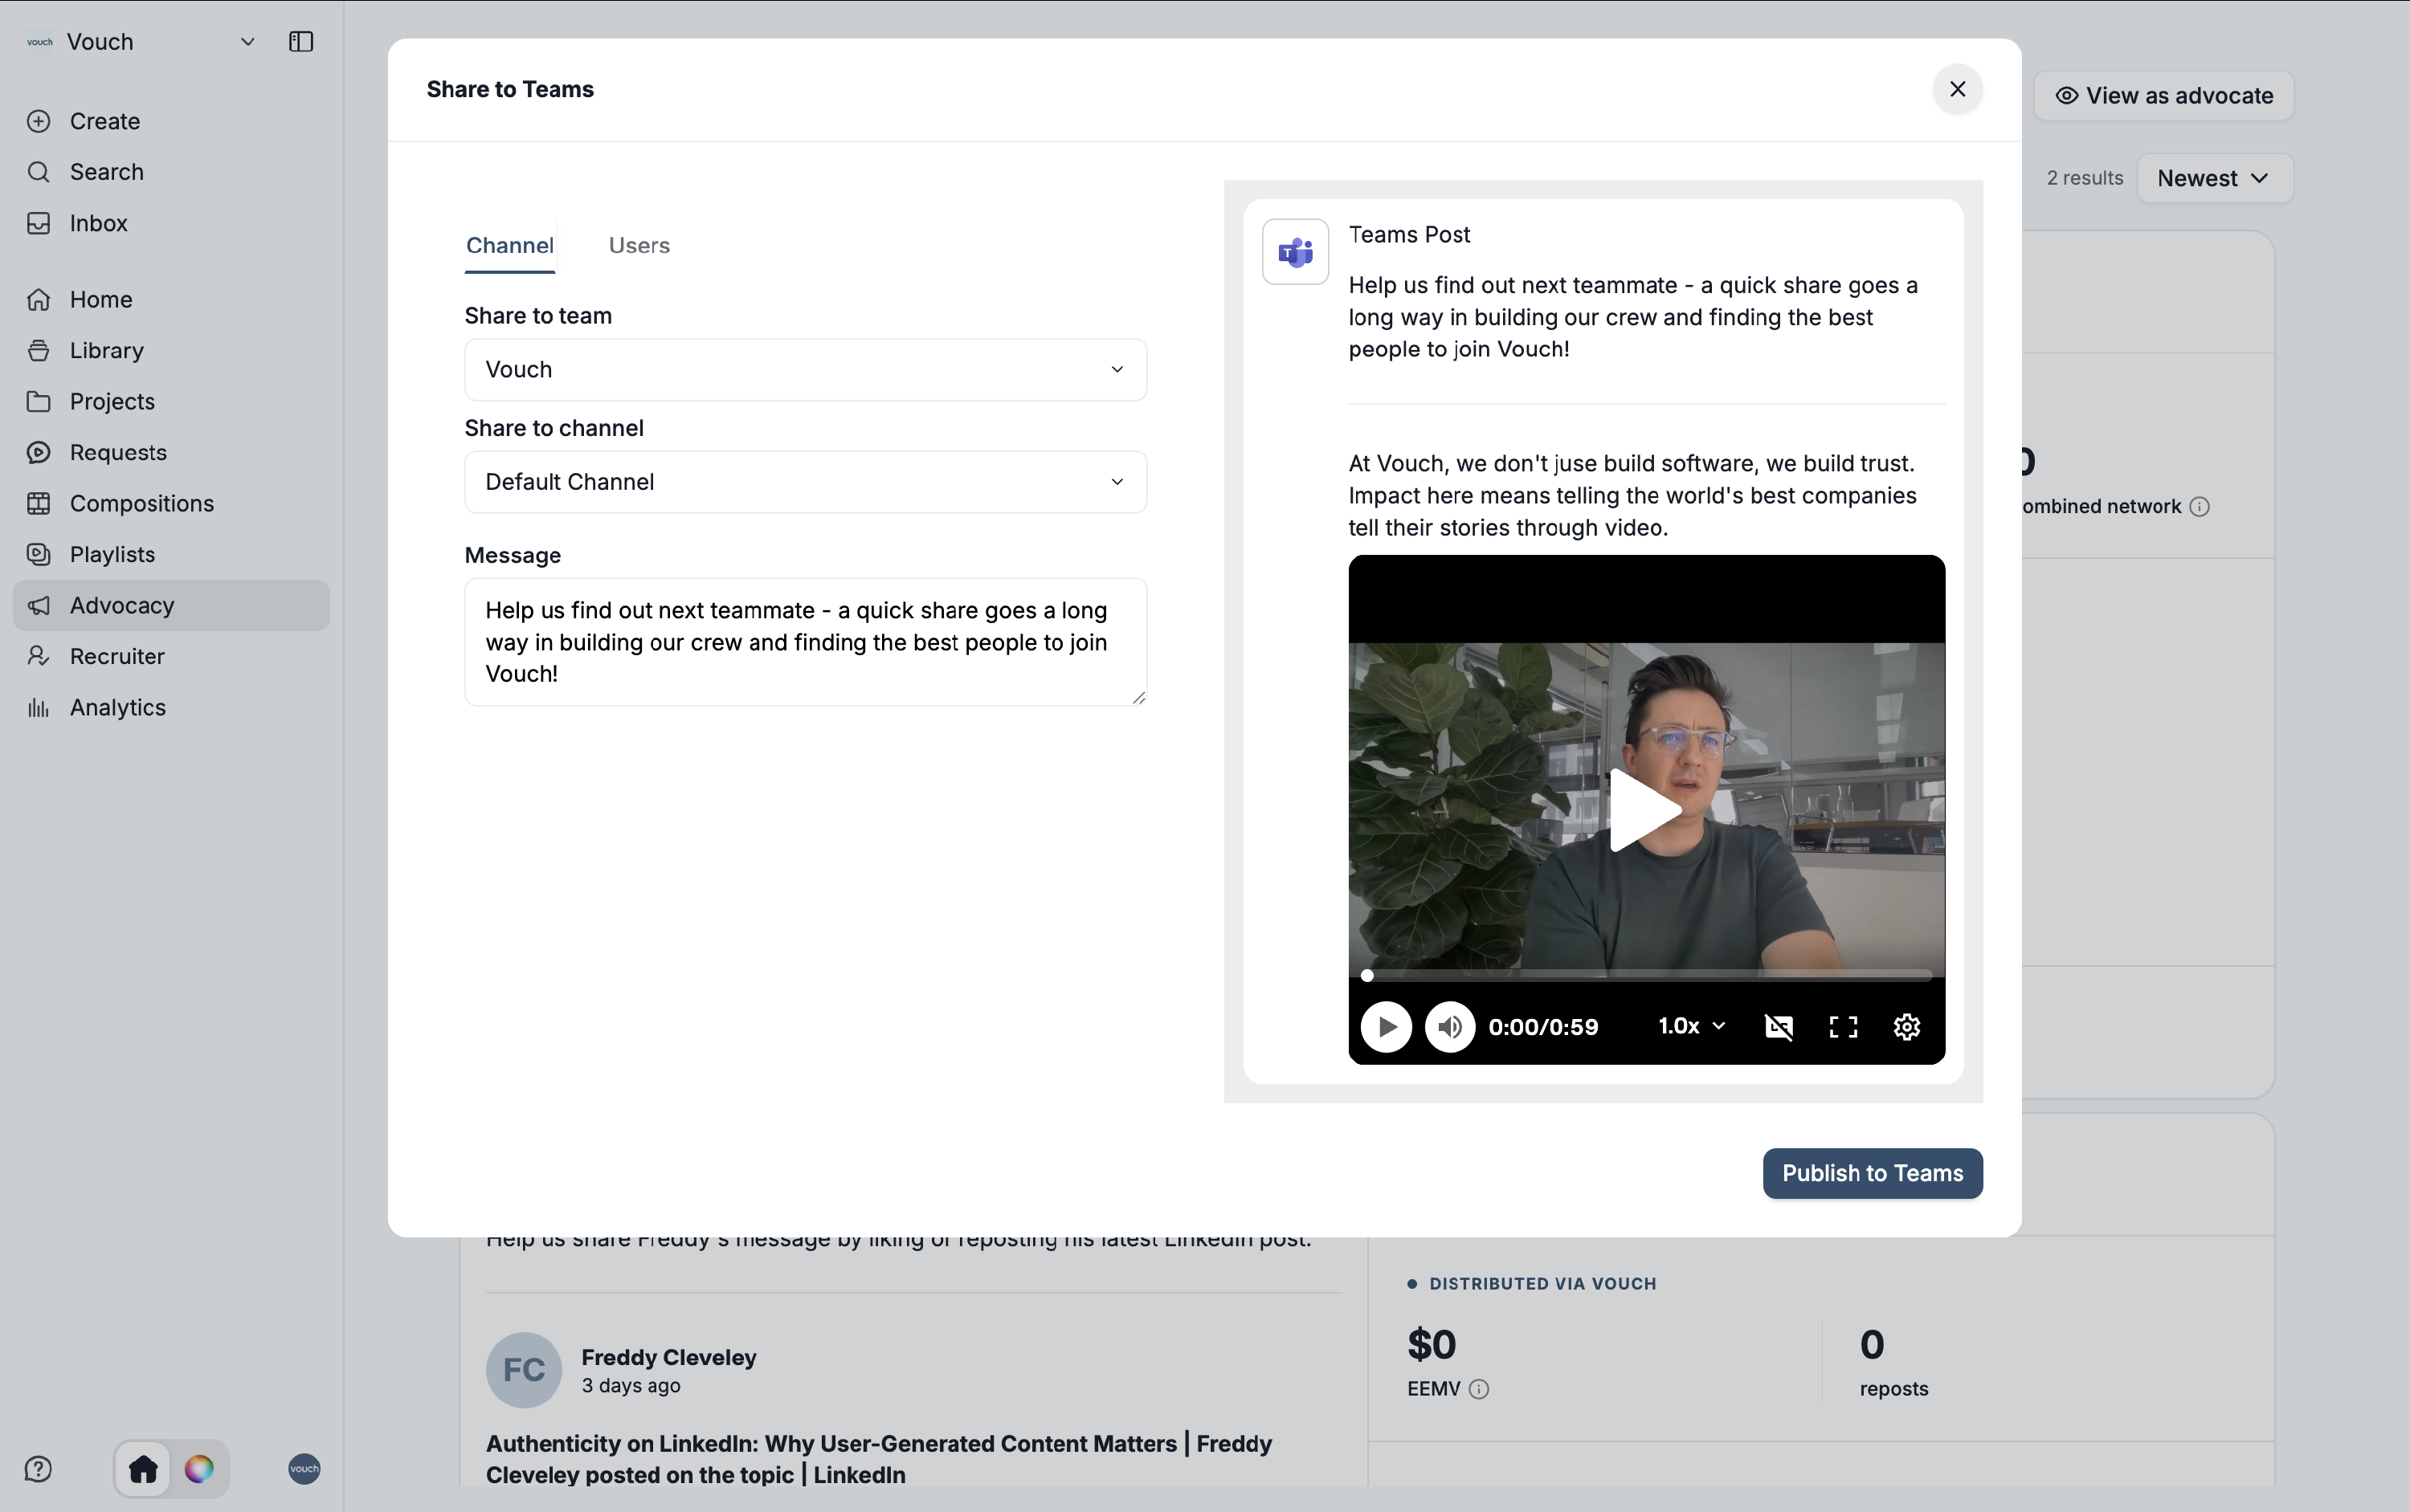Switch to the Users tab
2410x1512 pixels.
(639, 246)
